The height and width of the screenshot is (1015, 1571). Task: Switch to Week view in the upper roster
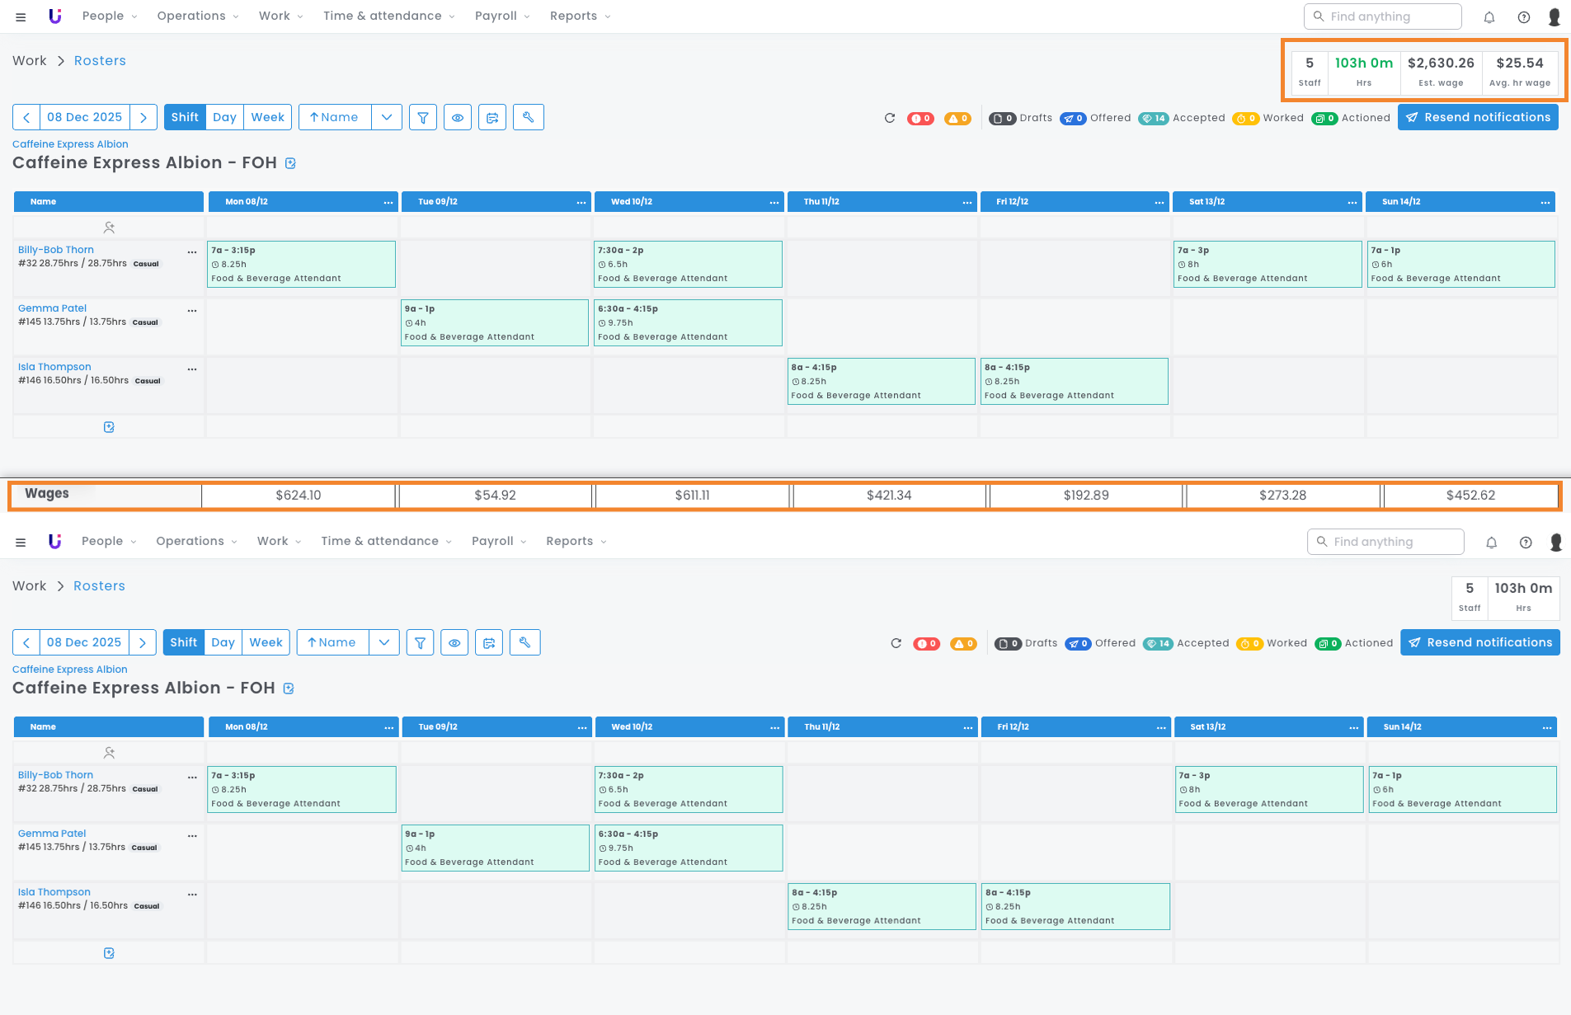click(267, 117)
